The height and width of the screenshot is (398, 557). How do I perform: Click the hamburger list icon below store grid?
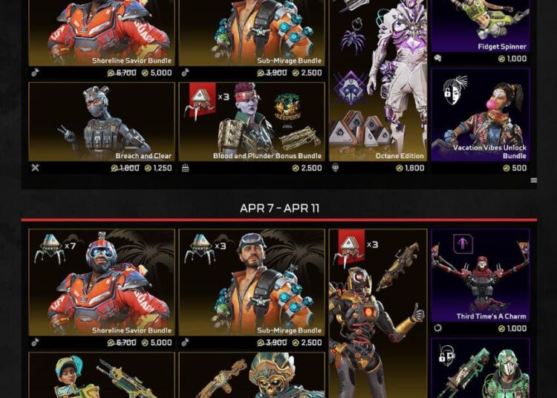pyautogui.click(x=533, y=180)
